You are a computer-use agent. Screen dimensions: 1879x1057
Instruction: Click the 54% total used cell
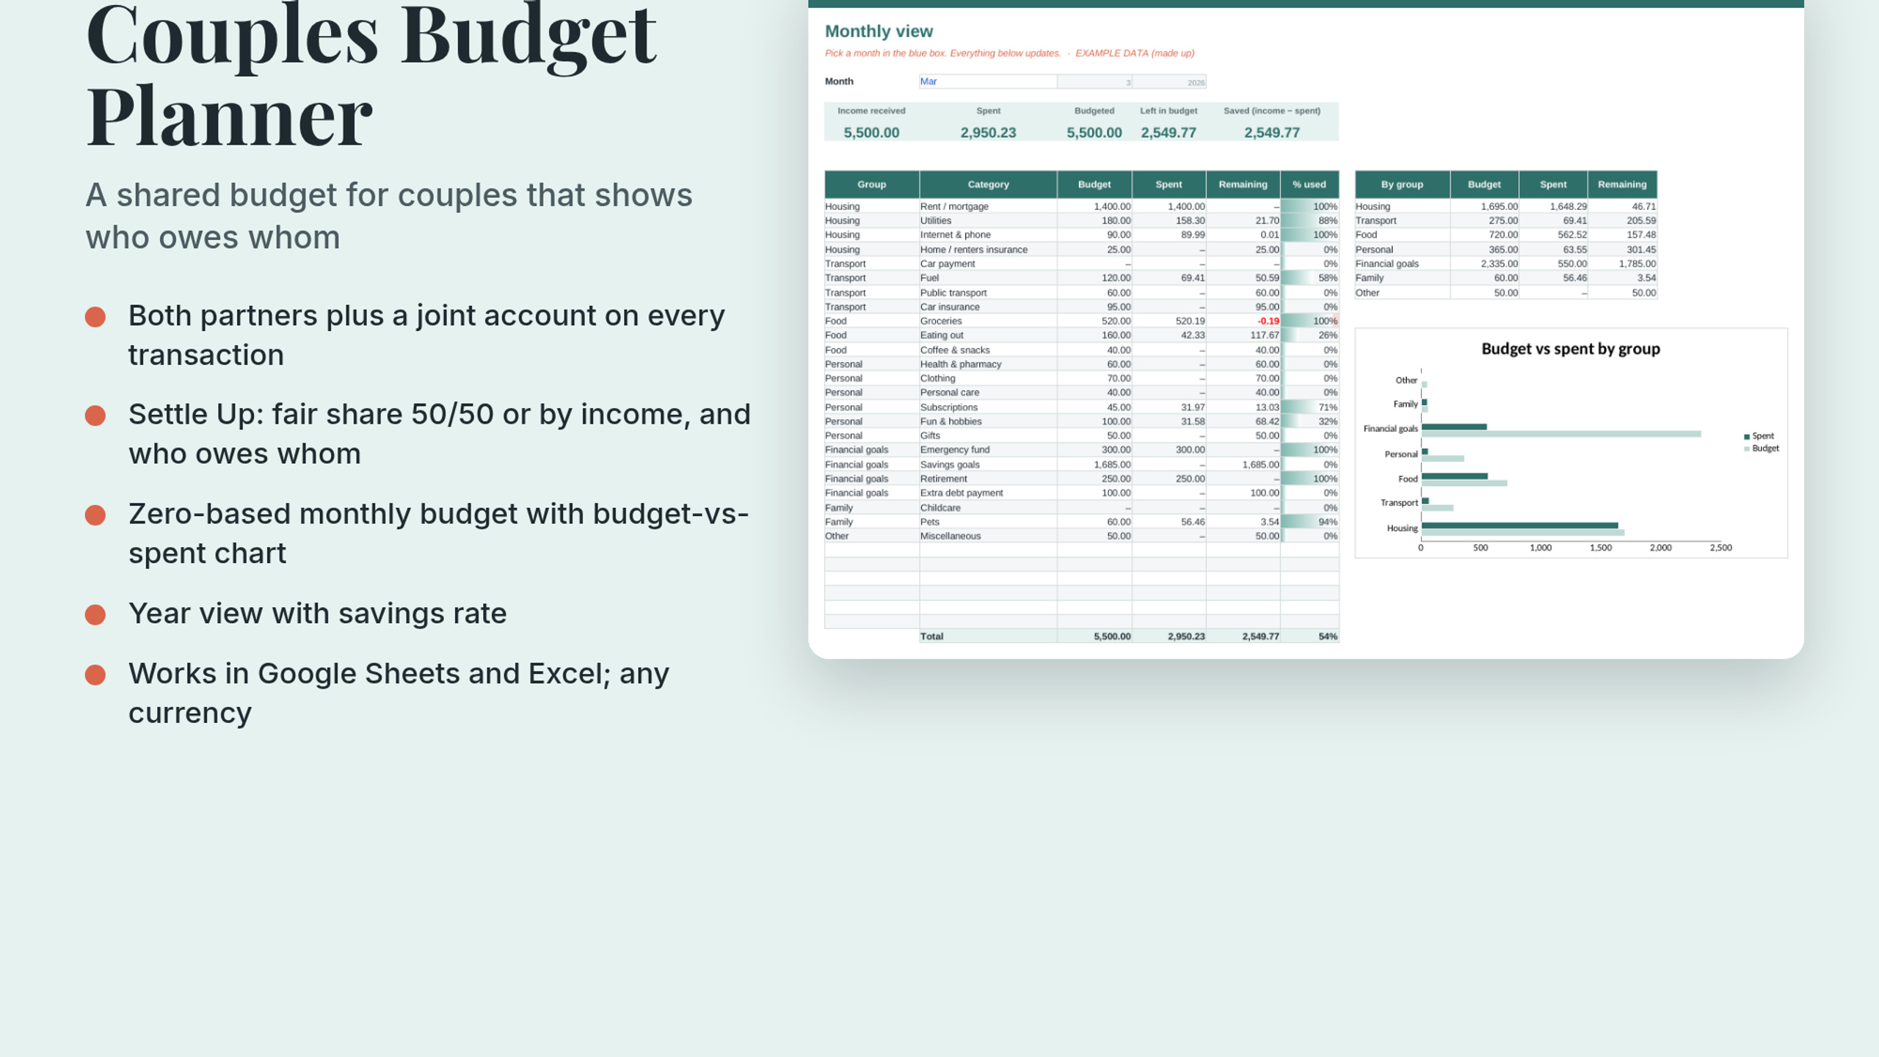(1309, 636)
